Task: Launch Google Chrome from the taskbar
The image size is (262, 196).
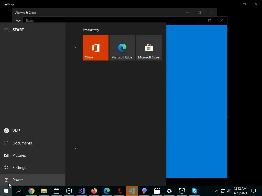Action: [x=31, y=191]
